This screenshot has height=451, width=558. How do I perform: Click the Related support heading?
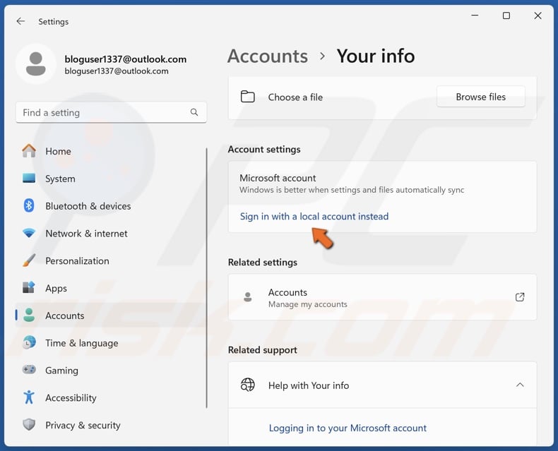point(263,350)
